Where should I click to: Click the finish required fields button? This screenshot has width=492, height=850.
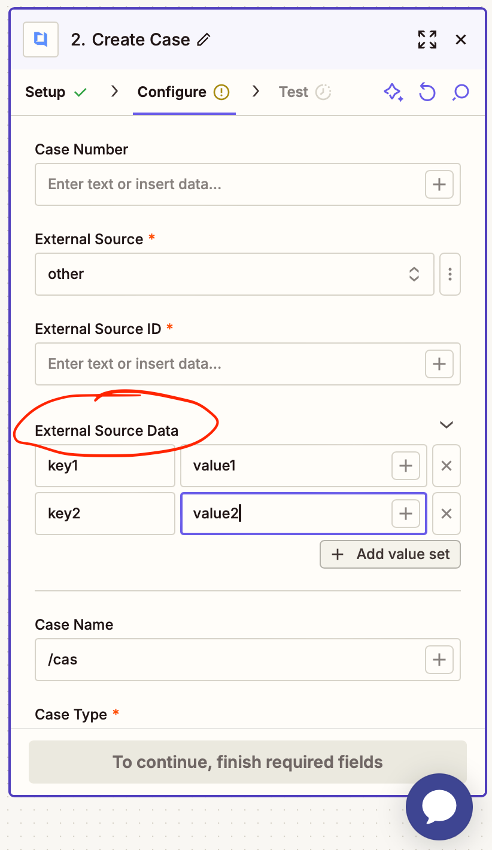[x=247, y=761]
